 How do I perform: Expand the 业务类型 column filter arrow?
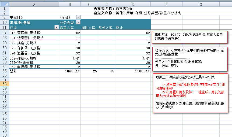[x=78, y=22]
